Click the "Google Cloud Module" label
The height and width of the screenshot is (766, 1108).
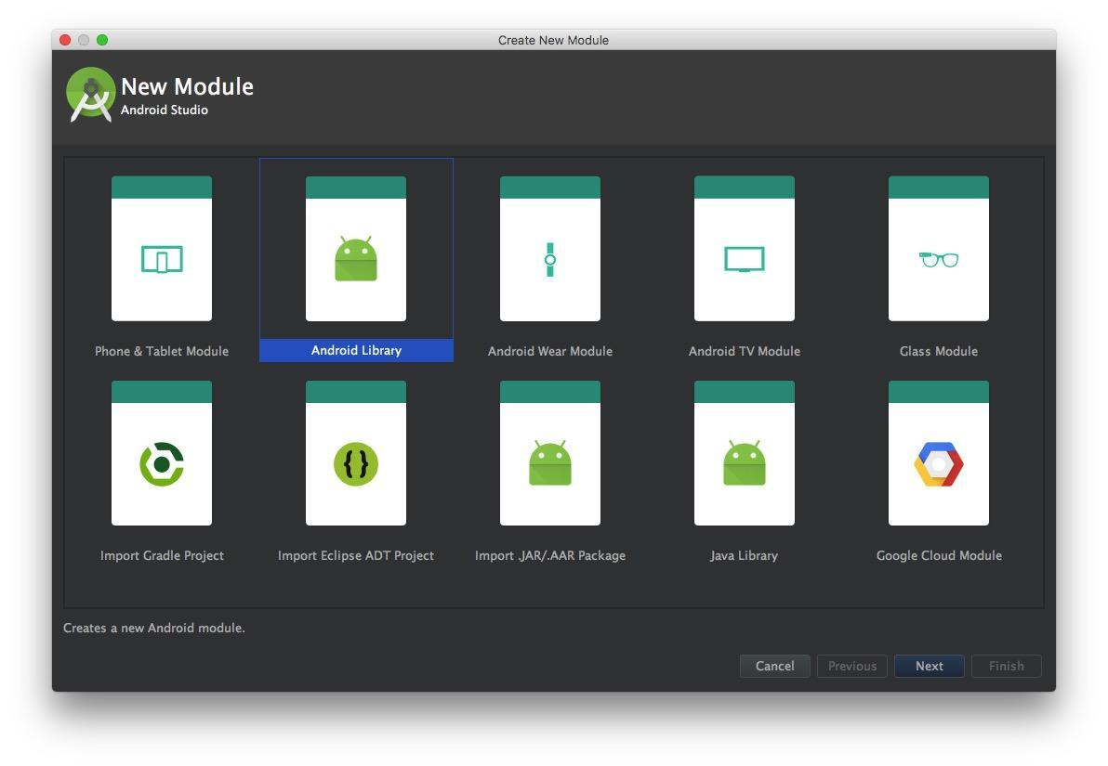(x=939, y=555)
